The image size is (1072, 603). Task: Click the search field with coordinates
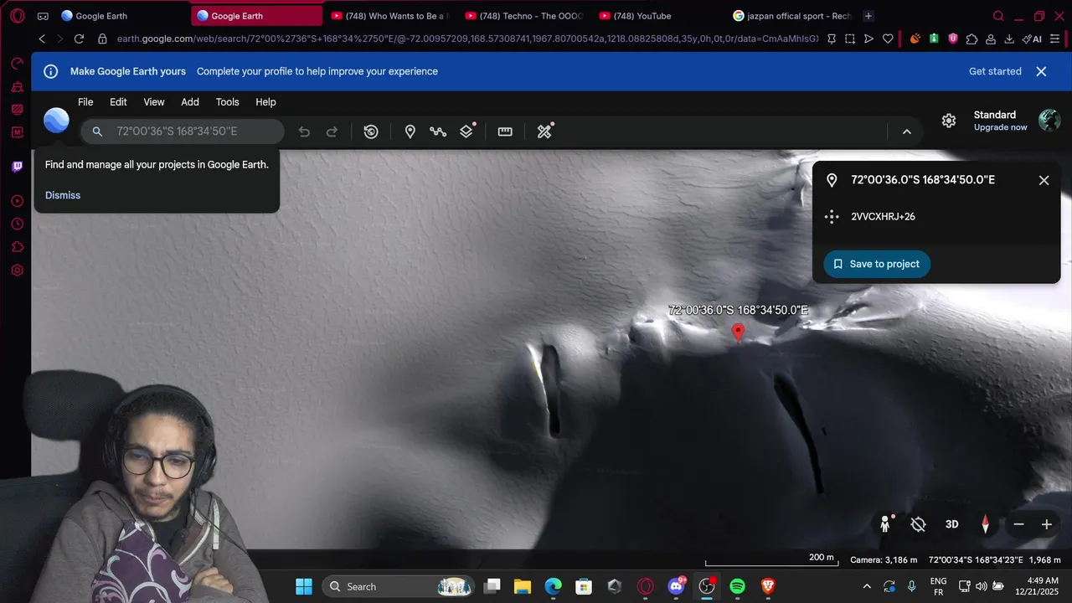[183, 131]
